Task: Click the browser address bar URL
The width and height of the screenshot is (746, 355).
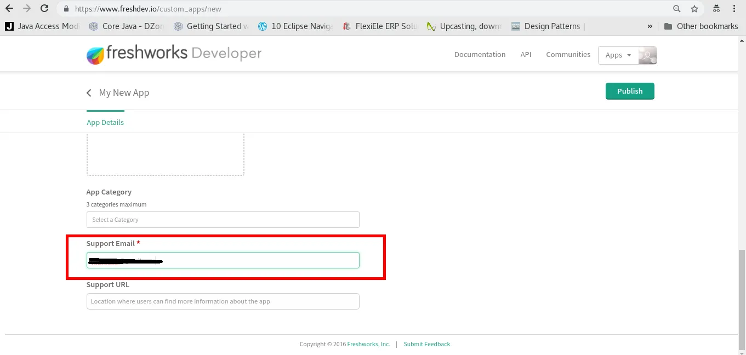Action: tap(148, 9)
